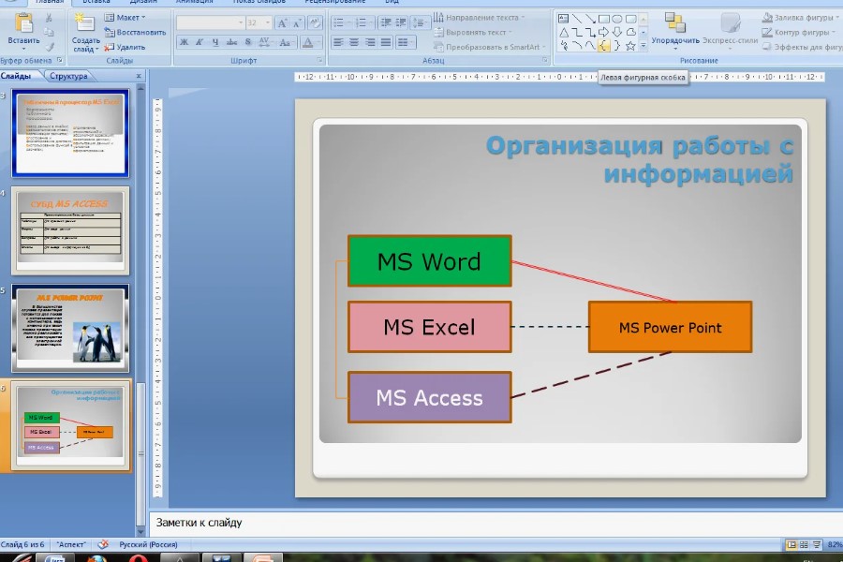This screenshot has width=843, height=562.
Task: Click the Упорядочить arrange icon
Action: (674, 25)
